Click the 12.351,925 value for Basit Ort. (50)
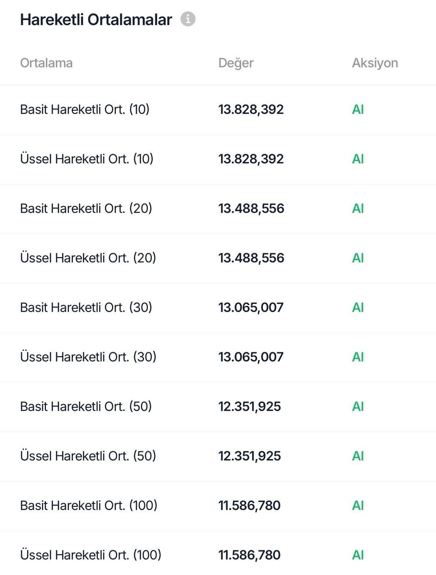 [249, 406]
